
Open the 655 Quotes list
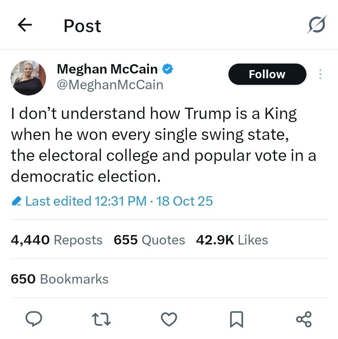click(x=149, y=240)
